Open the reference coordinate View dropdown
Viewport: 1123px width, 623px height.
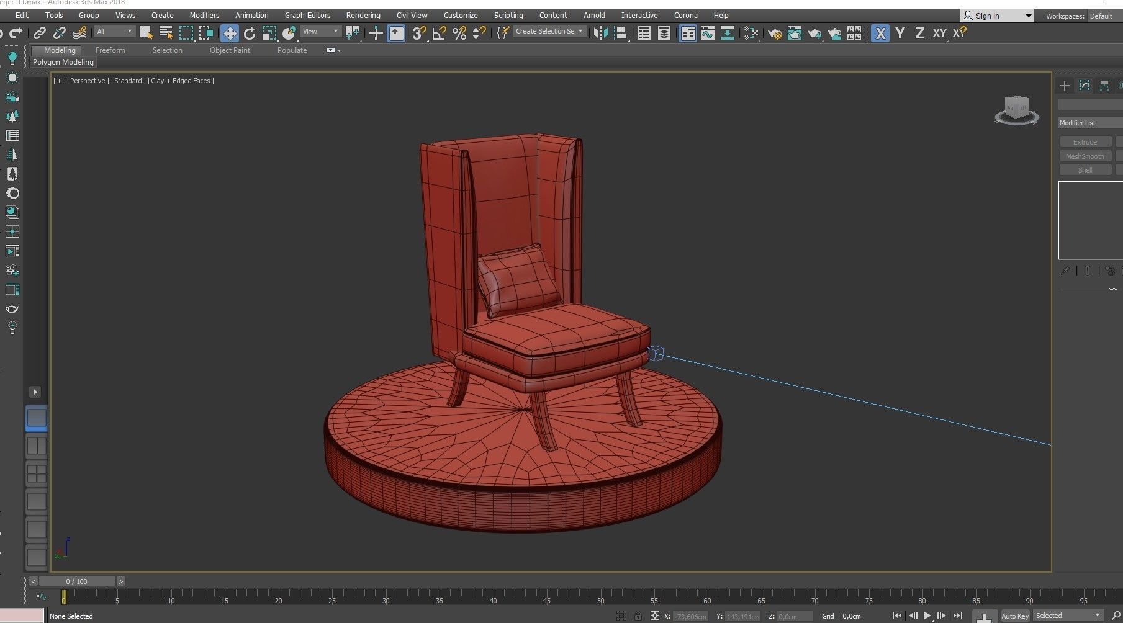[320, 31]
